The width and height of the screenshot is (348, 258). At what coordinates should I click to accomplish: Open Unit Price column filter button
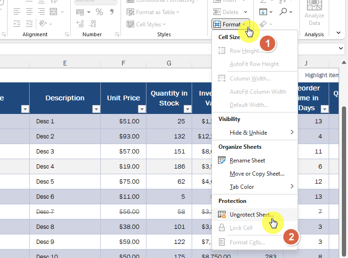142,109
